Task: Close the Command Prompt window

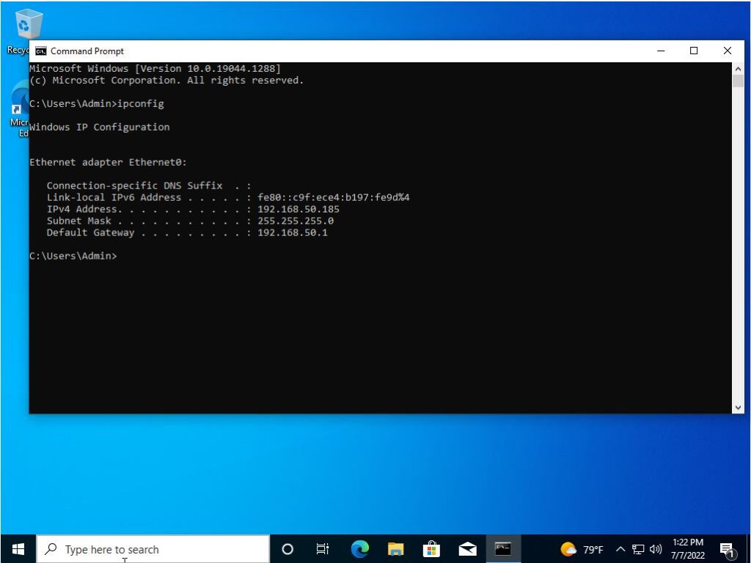Action: (727, 51)
